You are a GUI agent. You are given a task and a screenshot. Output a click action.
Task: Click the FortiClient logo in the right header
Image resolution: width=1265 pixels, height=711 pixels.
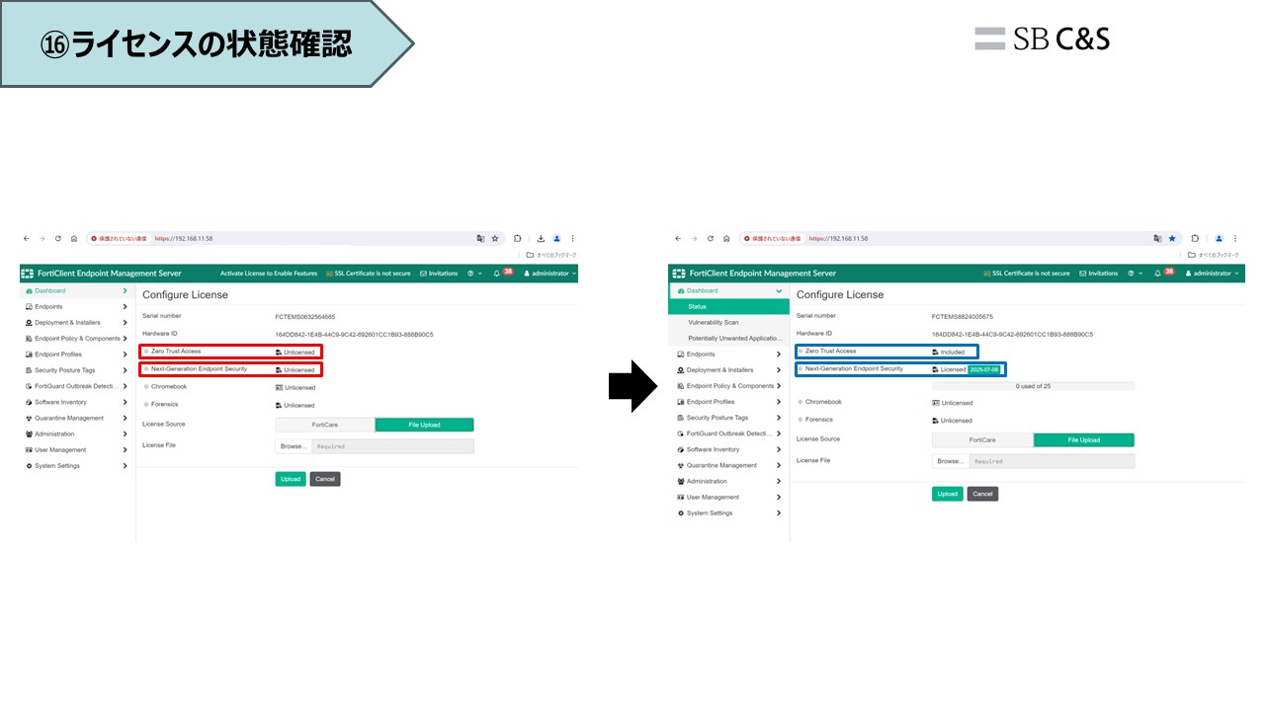pos(679,274)
